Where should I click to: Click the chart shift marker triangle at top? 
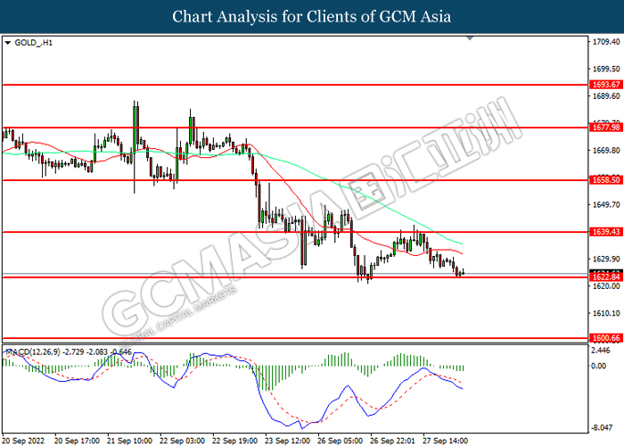pos(470,38)
